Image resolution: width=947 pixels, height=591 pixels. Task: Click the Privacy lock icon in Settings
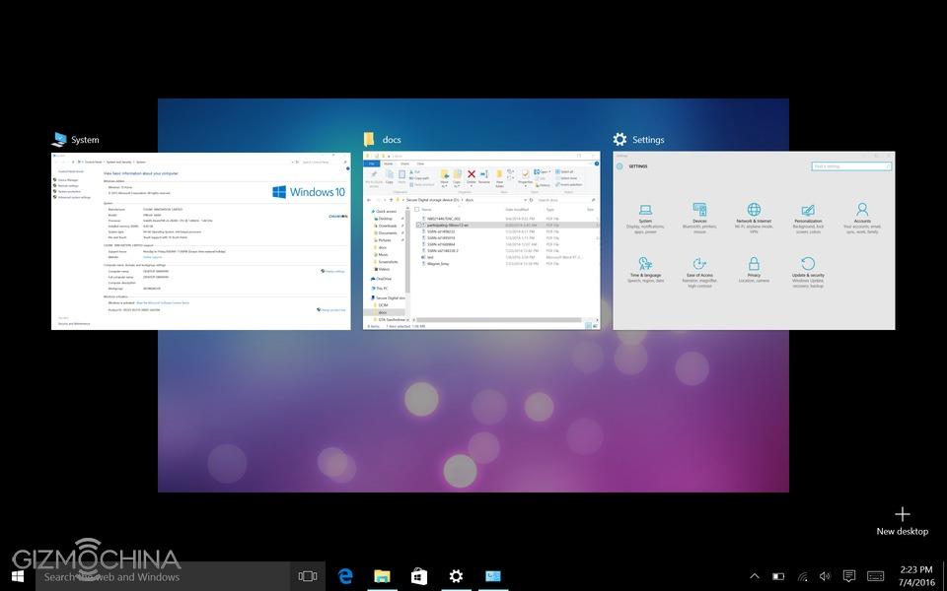(754, 265)
